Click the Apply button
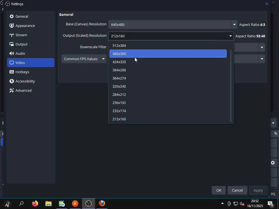 point(258,190)
